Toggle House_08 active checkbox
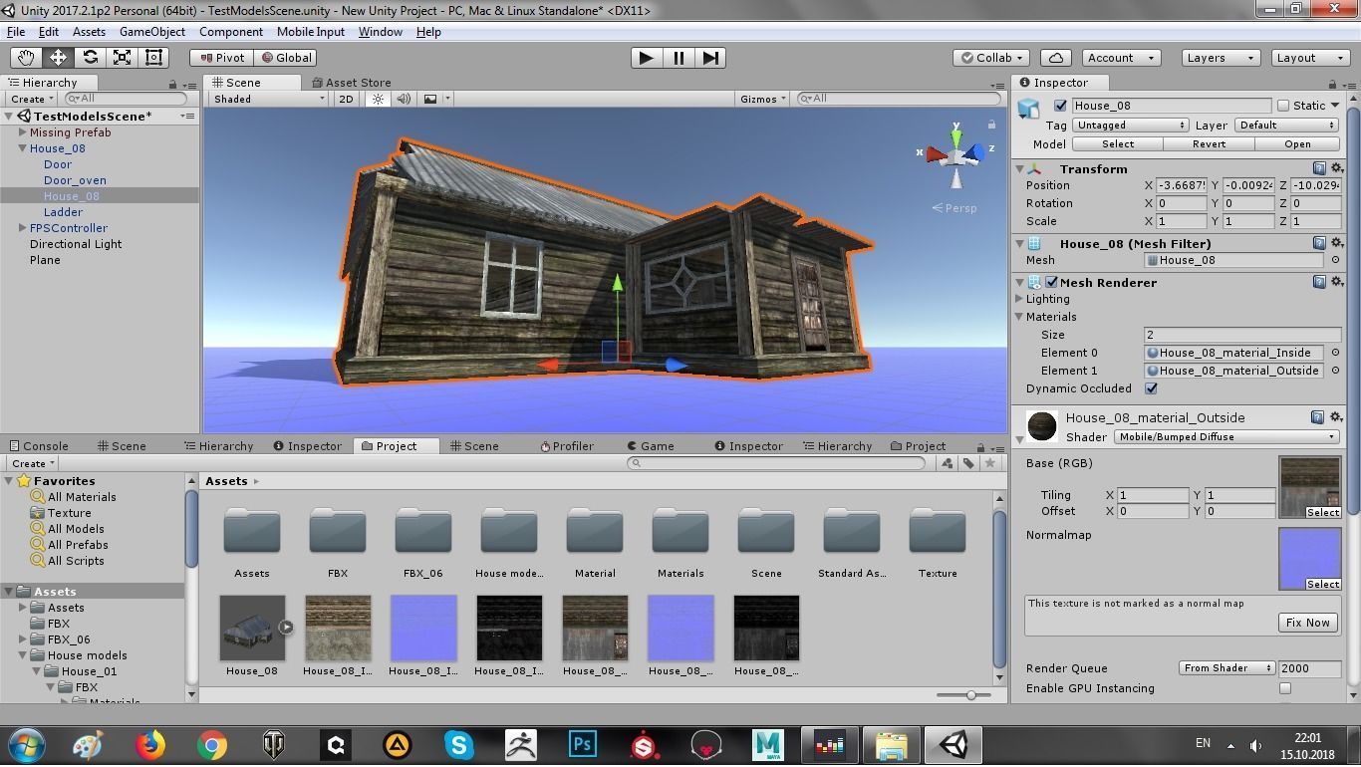 point(1060,106)
